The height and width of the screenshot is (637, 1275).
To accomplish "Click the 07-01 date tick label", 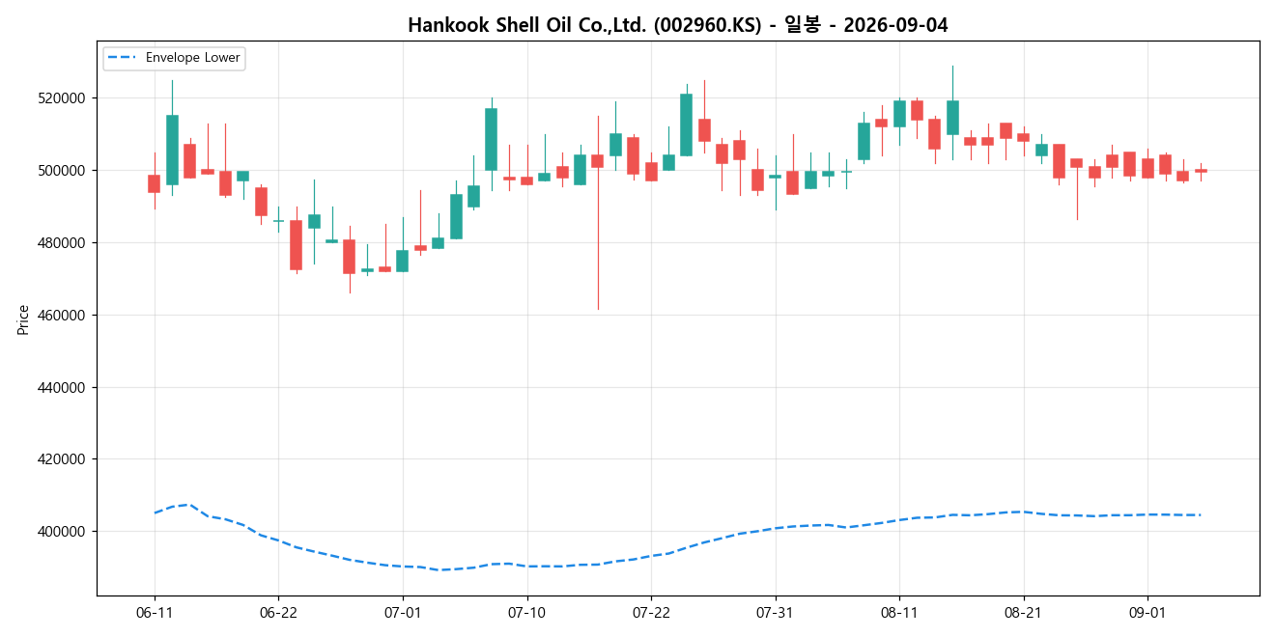I will pyautogui.click(x=403, y=613).
